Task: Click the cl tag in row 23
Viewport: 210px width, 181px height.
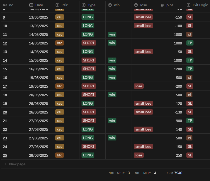Action: click(x=189, y=138)
